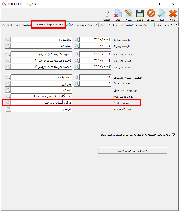Click search icon beside آسان پرداخت field
This screenshot has height=211, width=179.
coord(8,103)
